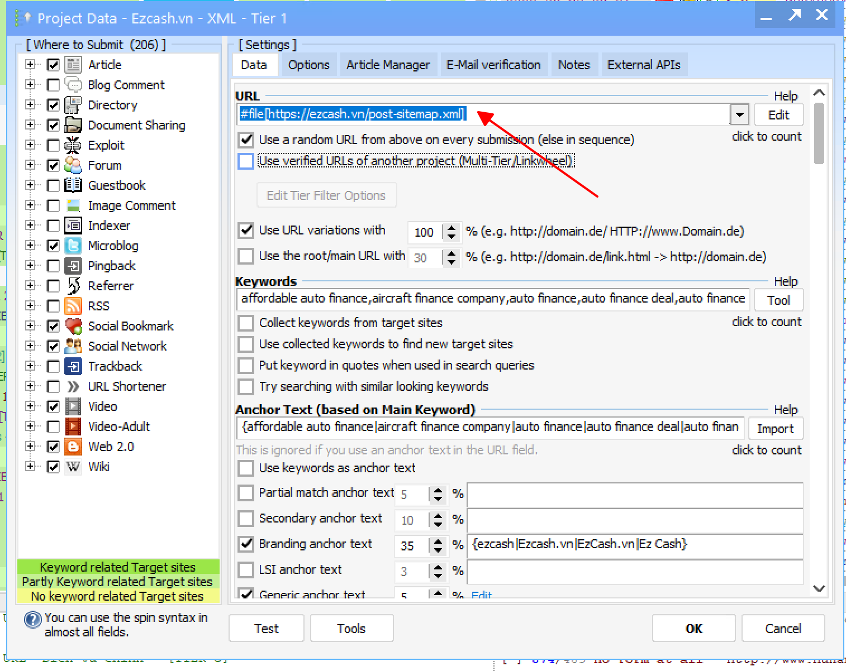Viewport: 846px width, 671px height.
Task: Click the anchor text Import button
Action: point(776,429)
